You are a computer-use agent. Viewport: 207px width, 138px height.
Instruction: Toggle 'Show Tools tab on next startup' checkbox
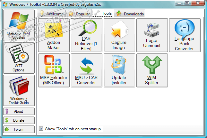(41, 129)
